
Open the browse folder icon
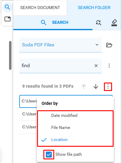(109, 45)
